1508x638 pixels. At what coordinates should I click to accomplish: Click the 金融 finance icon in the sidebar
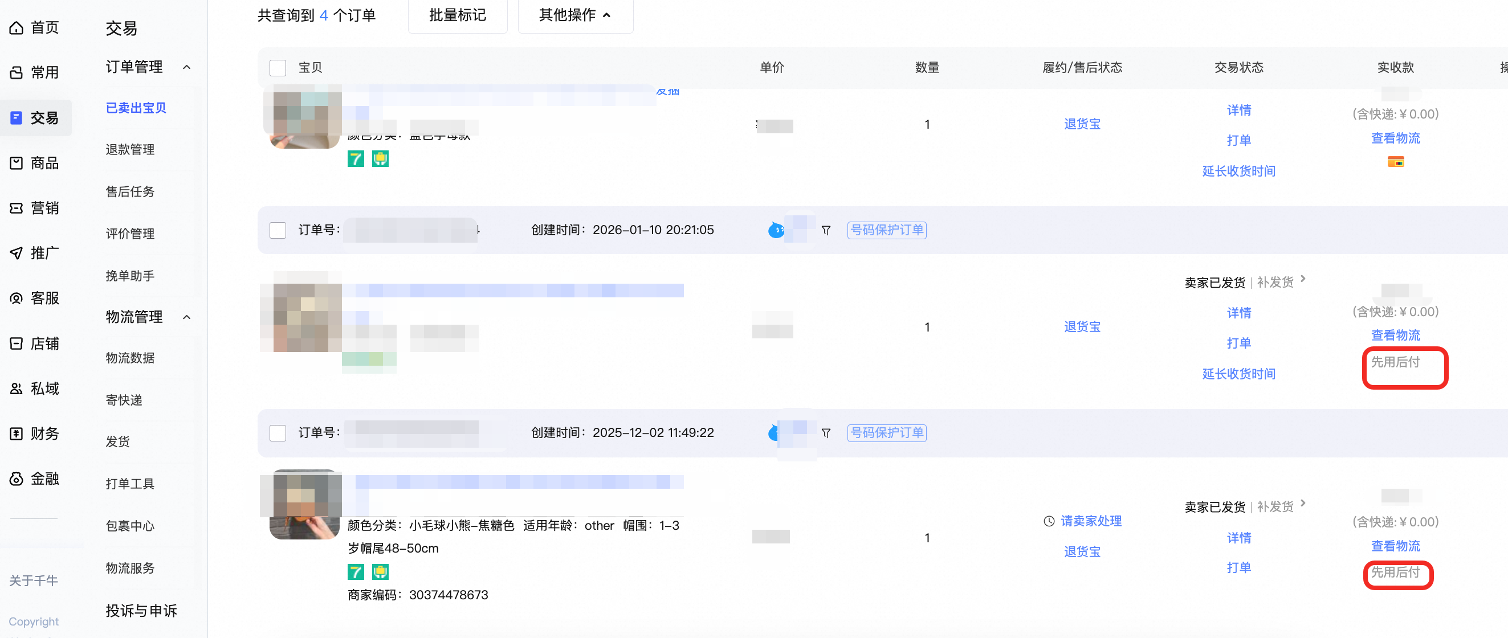(17, 478)
